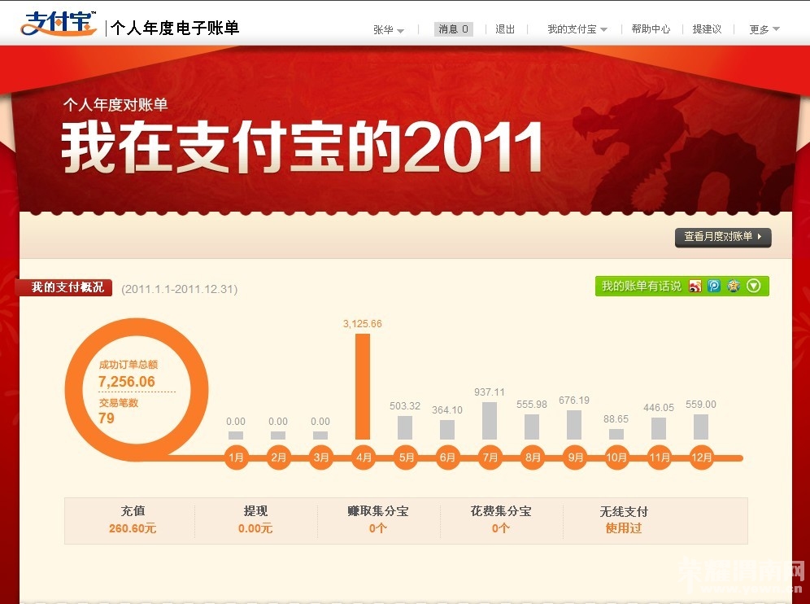Select the 6月 month marker

pos(448,457)
